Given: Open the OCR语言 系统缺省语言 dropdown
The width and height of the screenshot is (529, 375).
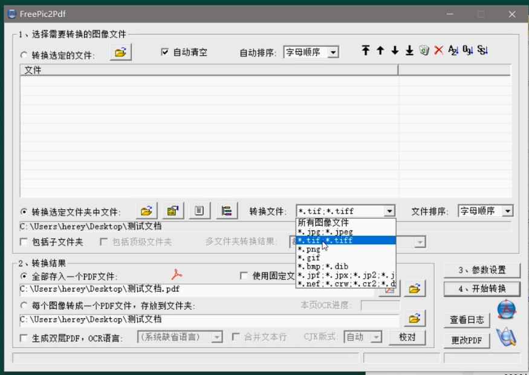Looking at the screenshot, I should coord(216,337).
